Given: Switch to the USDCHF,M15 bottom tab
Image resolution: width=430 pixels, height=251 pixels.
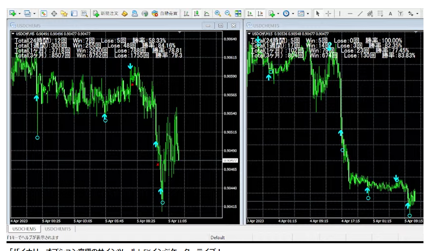Looking at the screenshot, I should click(58, 229).
